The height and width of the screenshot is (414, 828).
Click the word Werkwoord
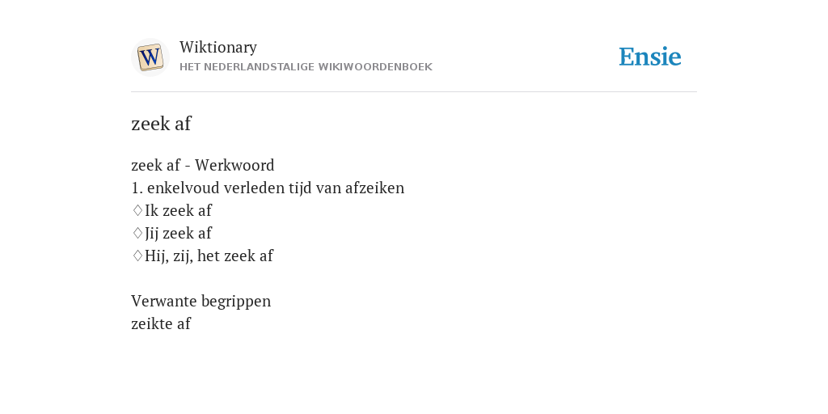pyautogui.click(x=235, y=165)
